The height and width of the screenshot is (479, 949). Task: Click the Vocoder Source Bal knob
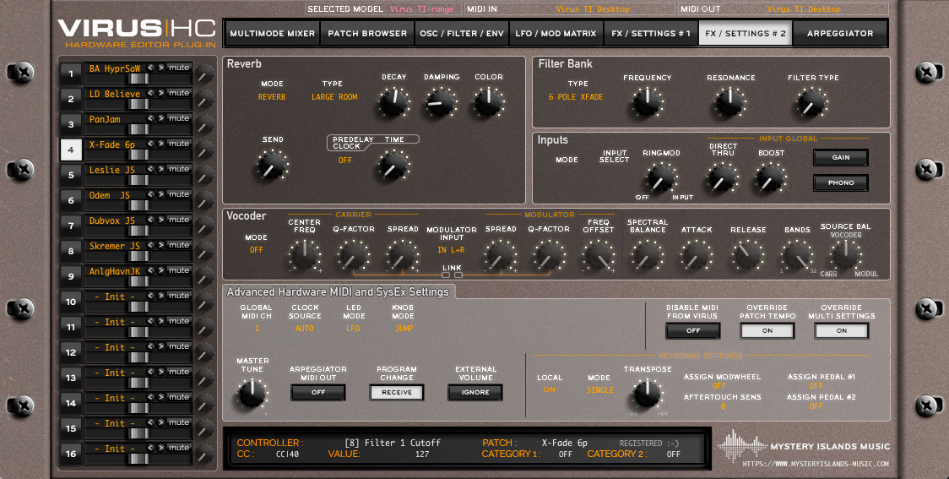845,255
